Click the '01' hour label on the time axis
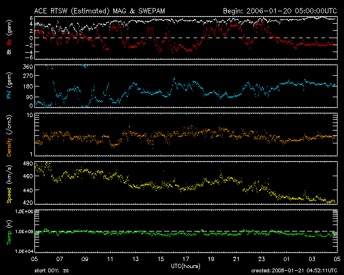The width and height of the screenshot is (344, 275). (x=286, y=259)
